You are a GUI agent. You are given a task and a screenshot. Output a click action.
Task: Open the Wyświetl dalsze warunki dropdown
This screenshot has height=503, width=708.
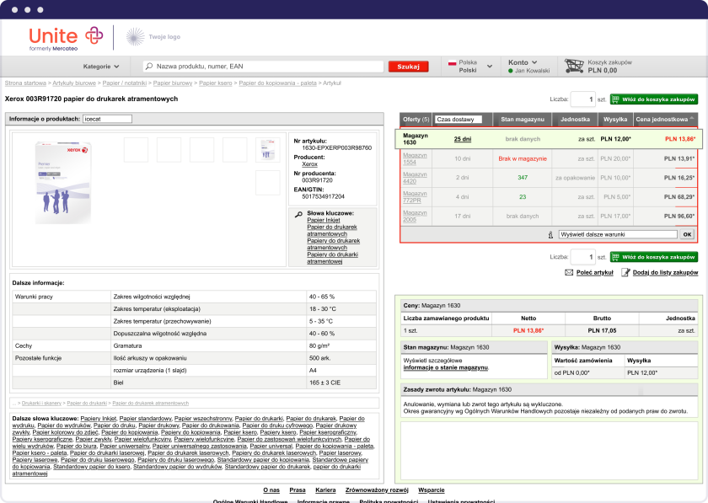pos(618,235)
